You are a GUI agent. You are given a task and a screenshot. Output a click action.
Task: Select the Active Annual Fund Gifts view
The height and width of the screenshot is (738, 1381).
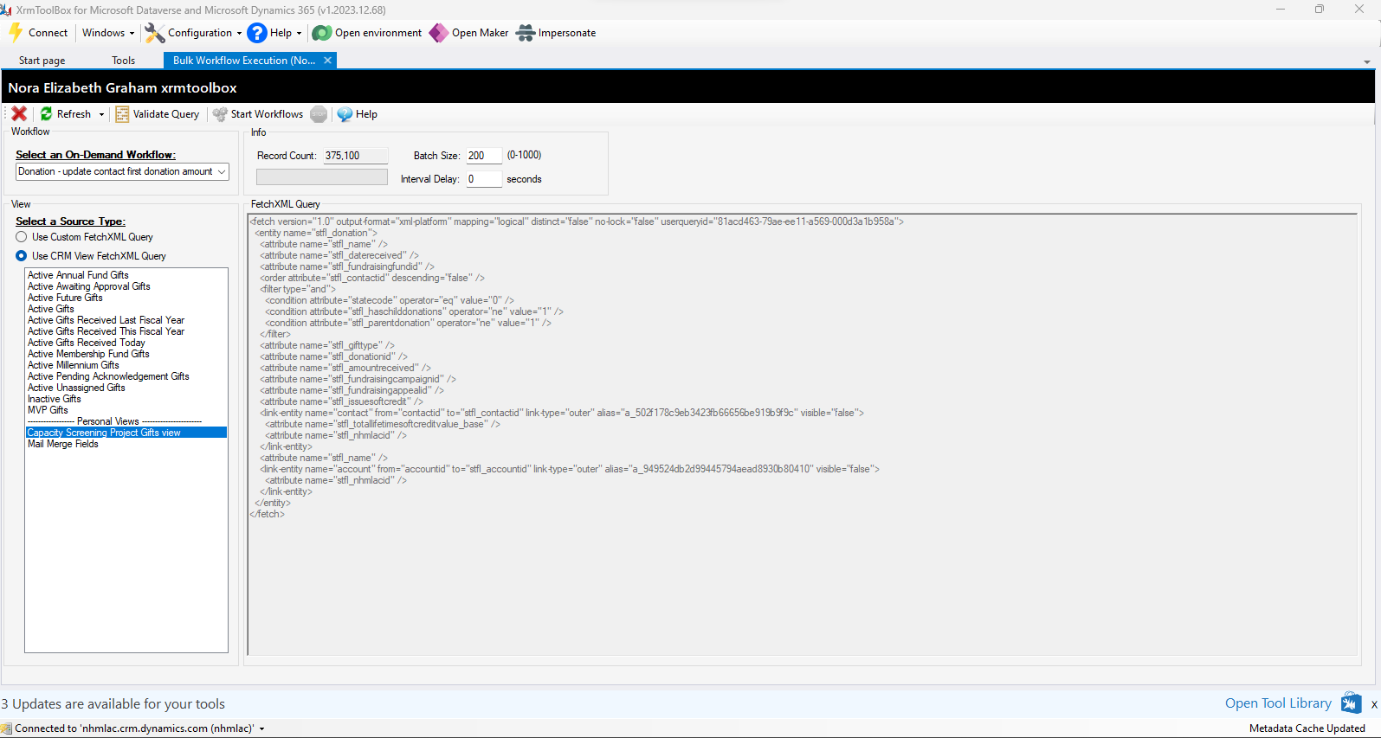78,275
